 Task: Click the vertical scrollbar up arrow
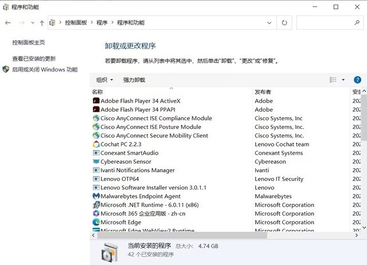(364, 91)
